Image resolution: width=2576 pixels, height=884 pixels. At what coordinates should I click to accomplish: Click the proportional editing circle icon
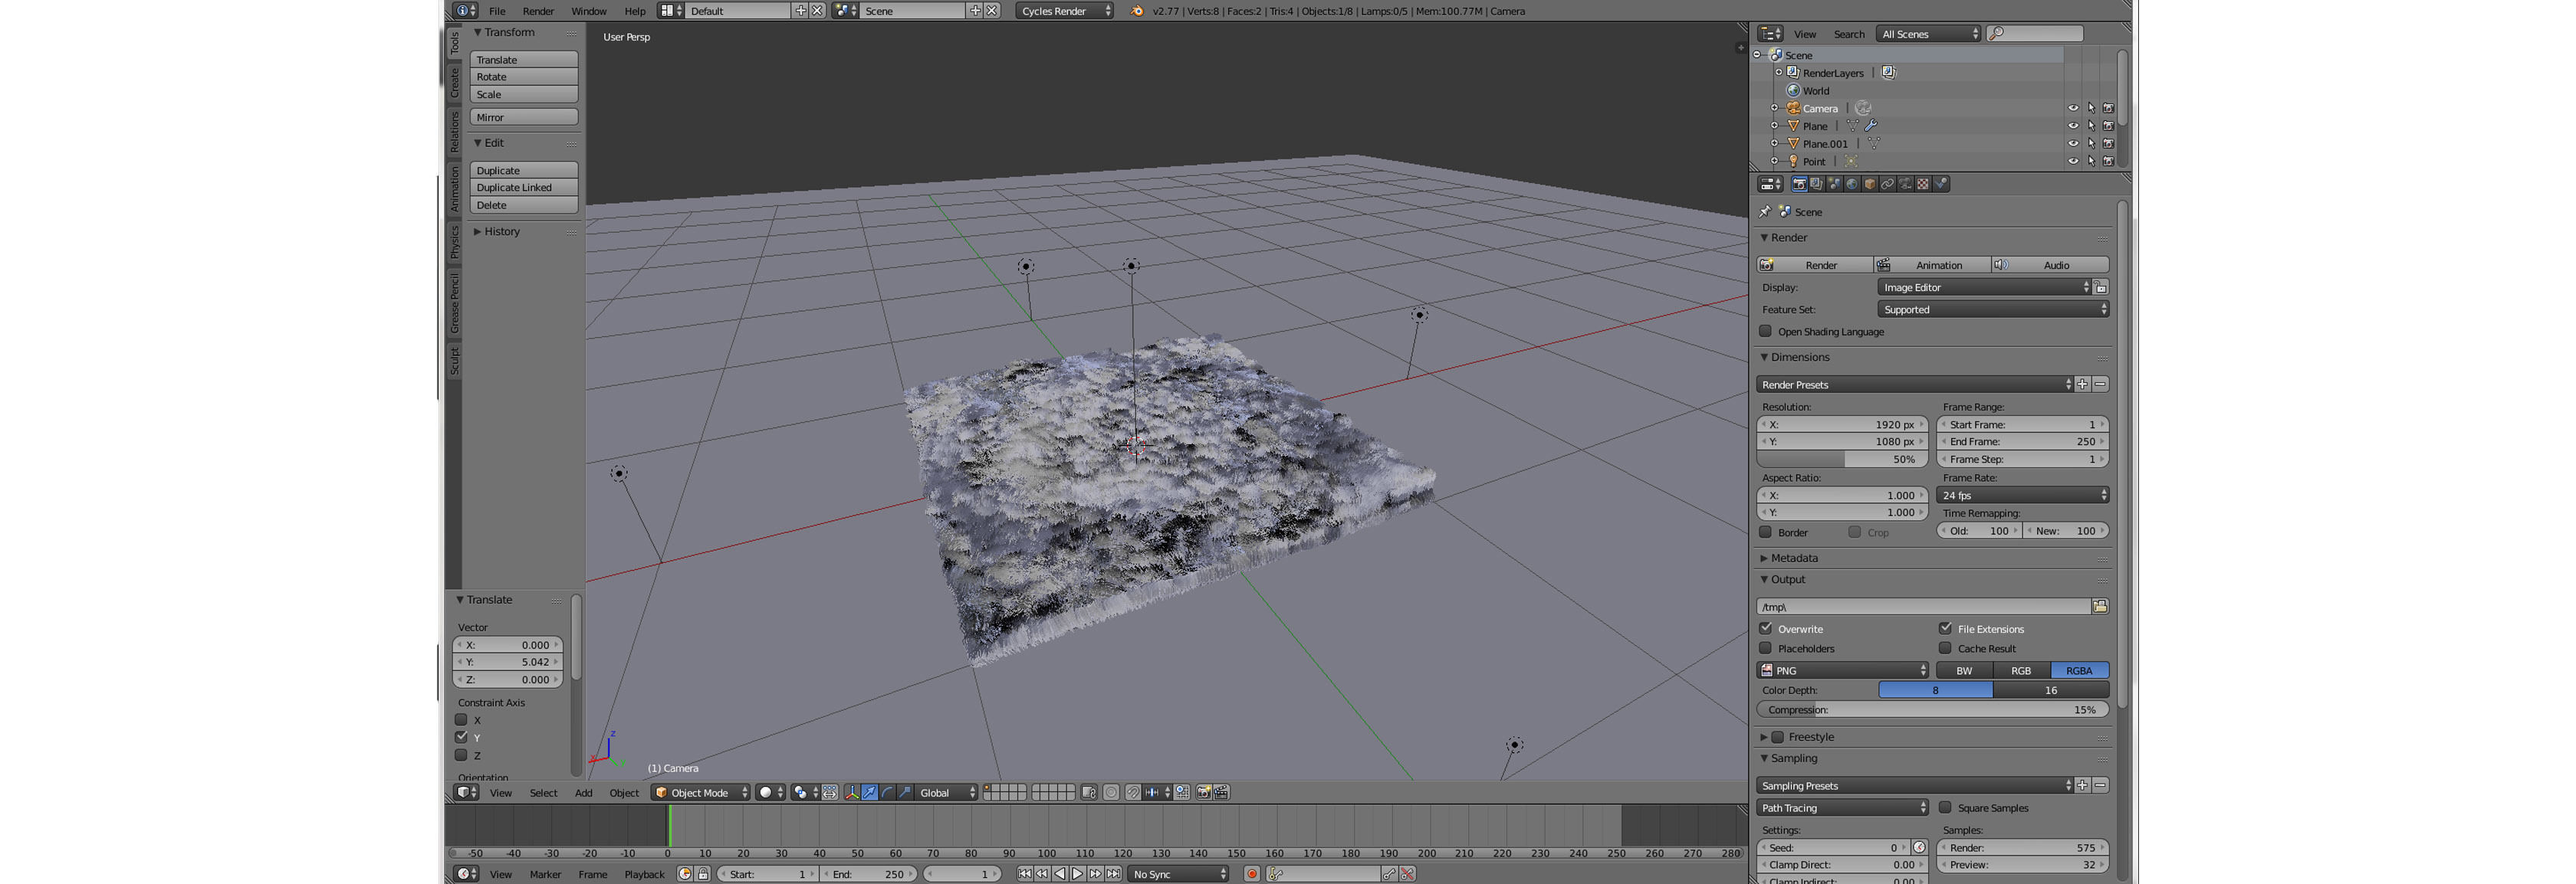tap(1111, 792)
